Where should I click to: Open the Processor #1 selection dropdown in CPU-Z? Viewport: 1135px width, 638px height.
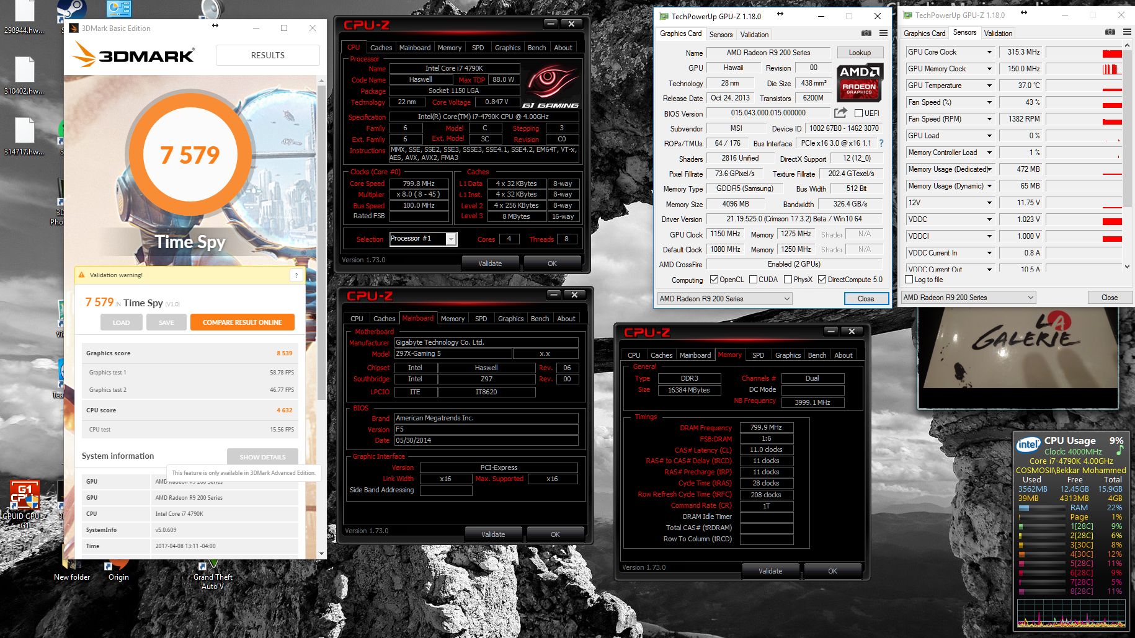pos(451,239)
